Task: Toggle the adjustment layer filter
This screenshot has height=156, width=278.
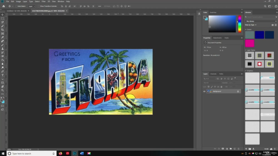Action: [221, 79]
